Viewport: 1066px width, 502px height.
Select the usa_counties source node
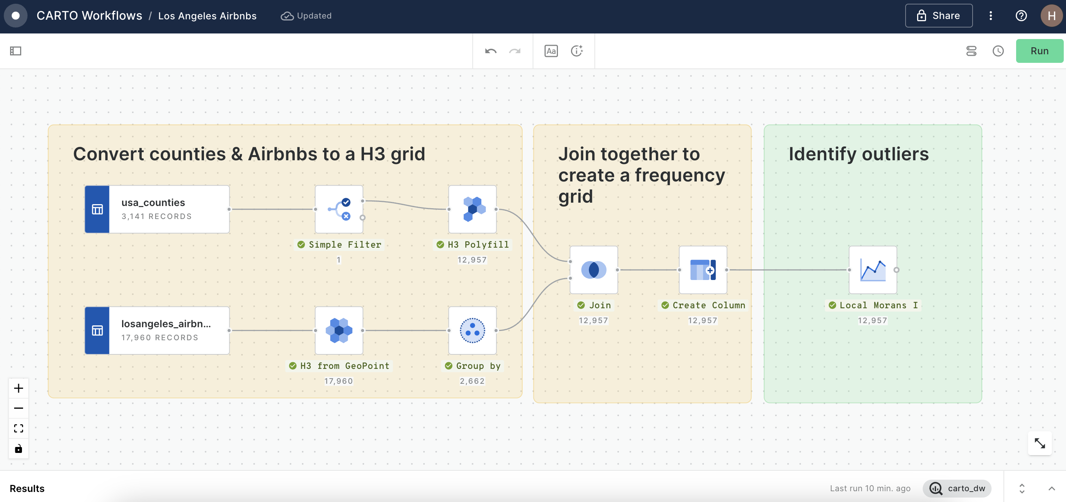coord(156,209)
